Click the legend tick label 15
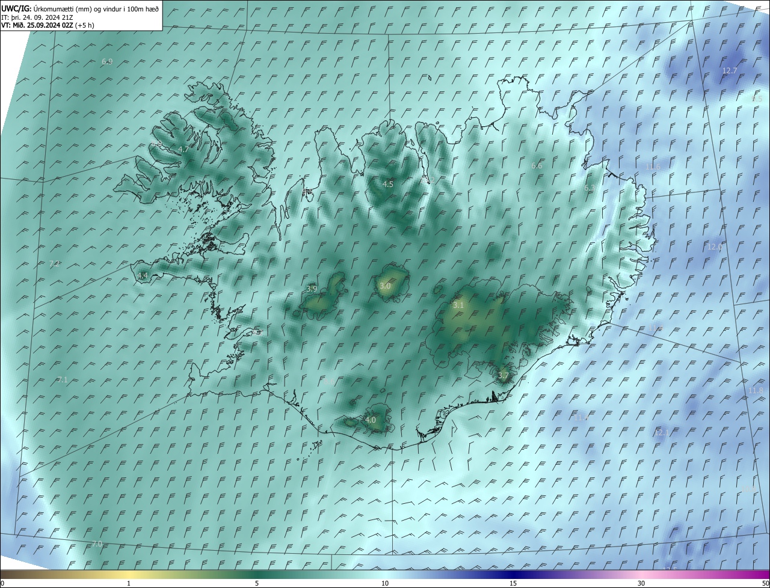This screenshot has height=588, width=770. coord(513,583)
